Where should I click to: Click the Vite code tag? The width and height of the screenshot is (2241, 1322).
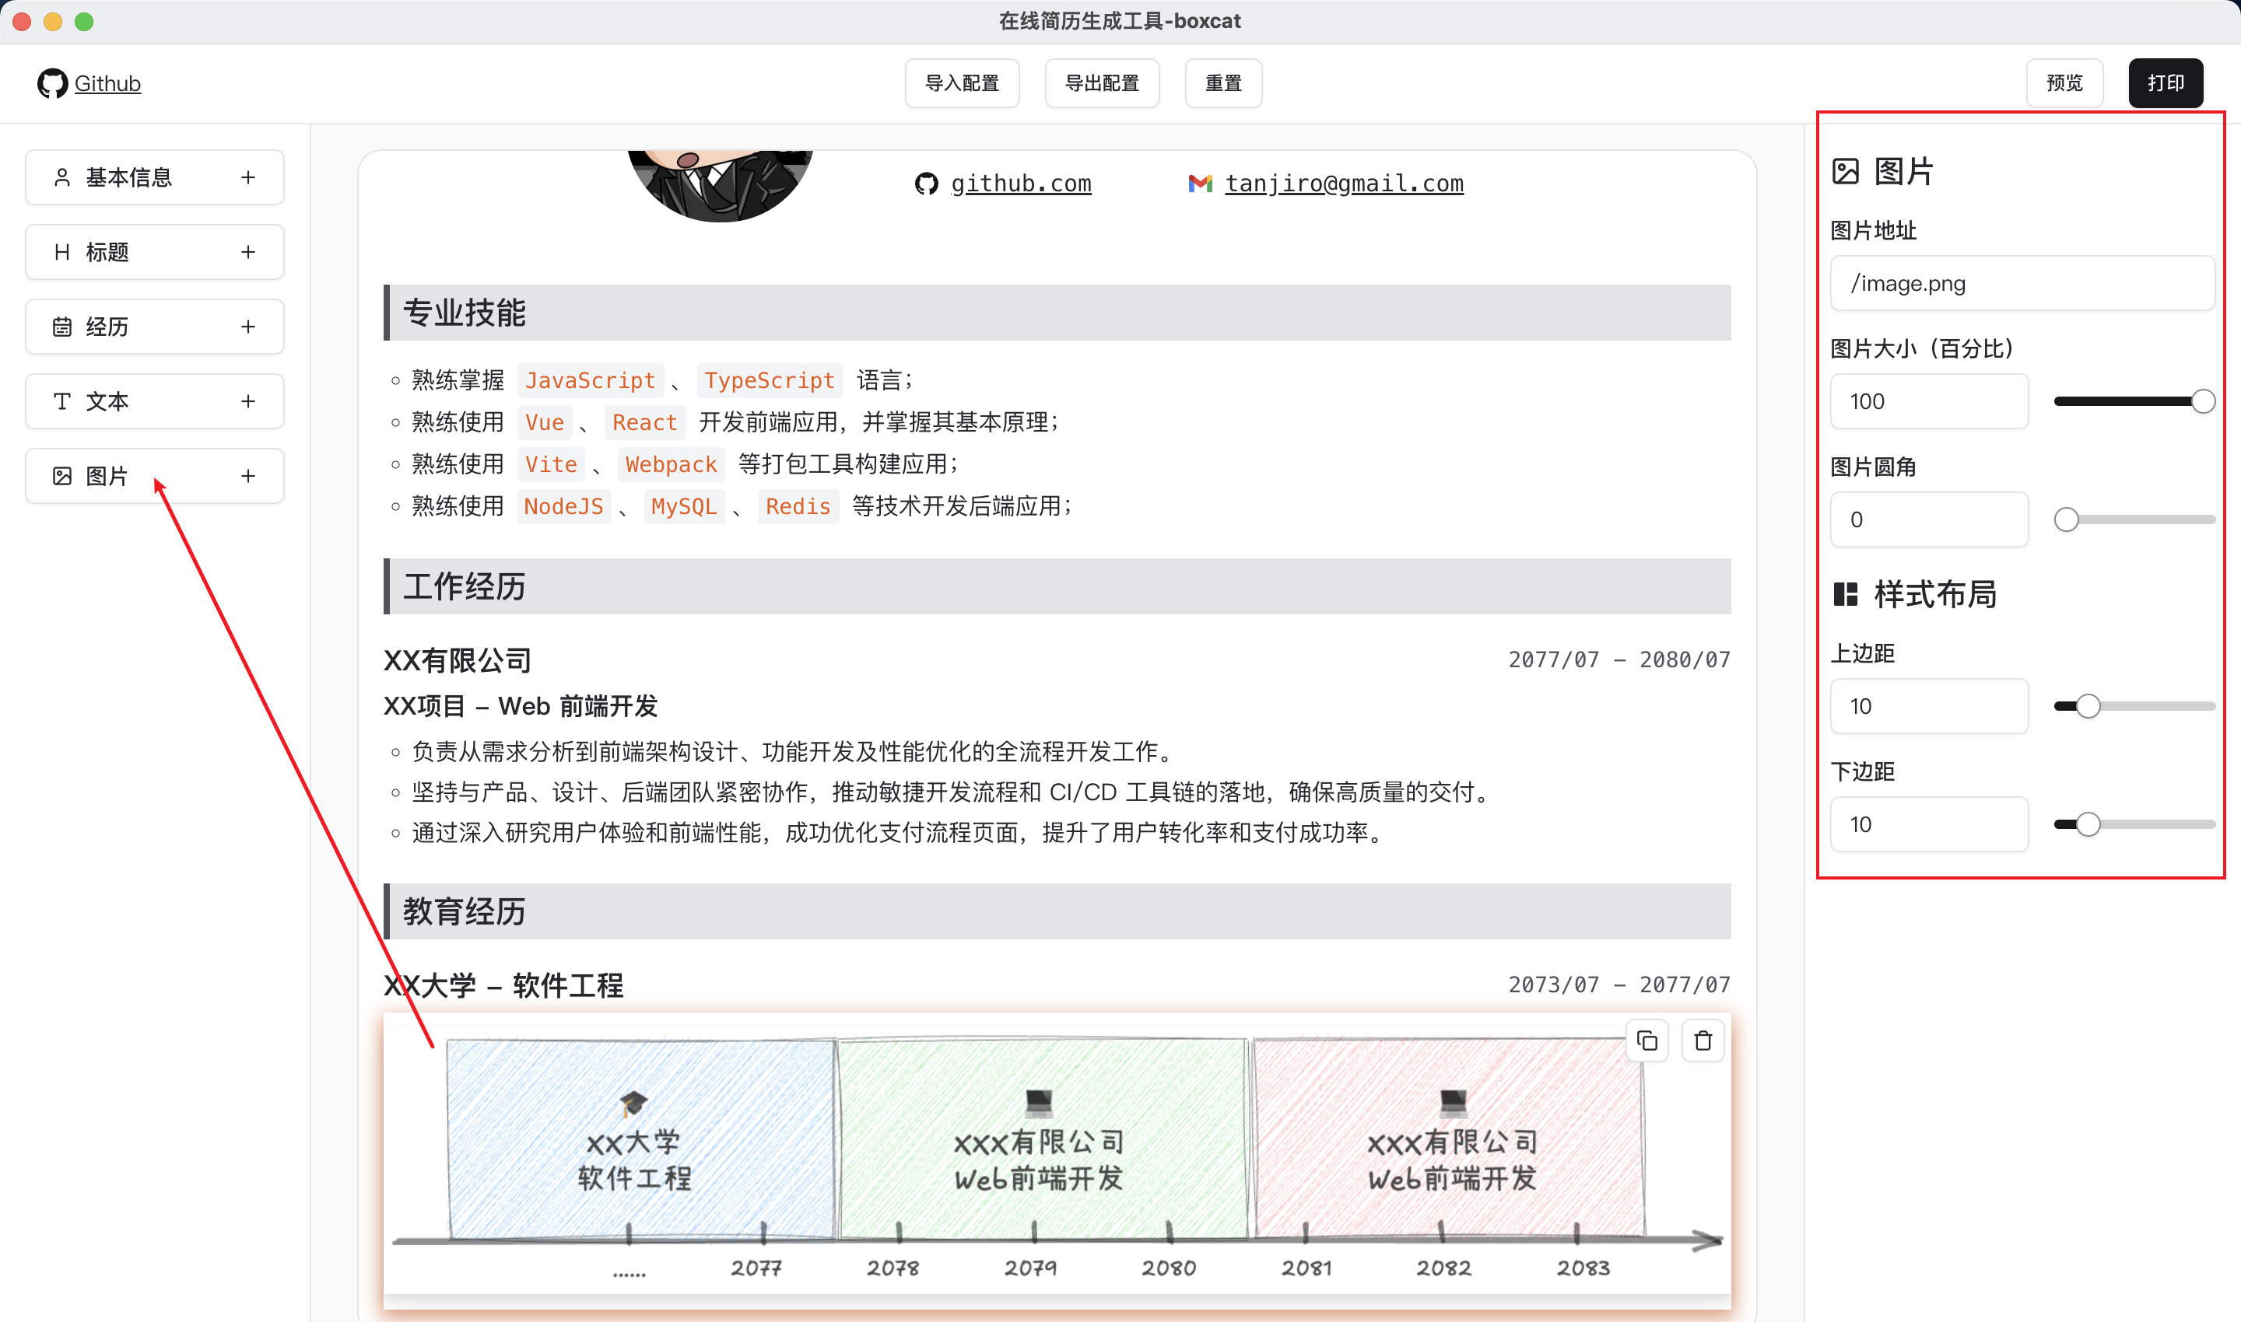click(551, 464)
